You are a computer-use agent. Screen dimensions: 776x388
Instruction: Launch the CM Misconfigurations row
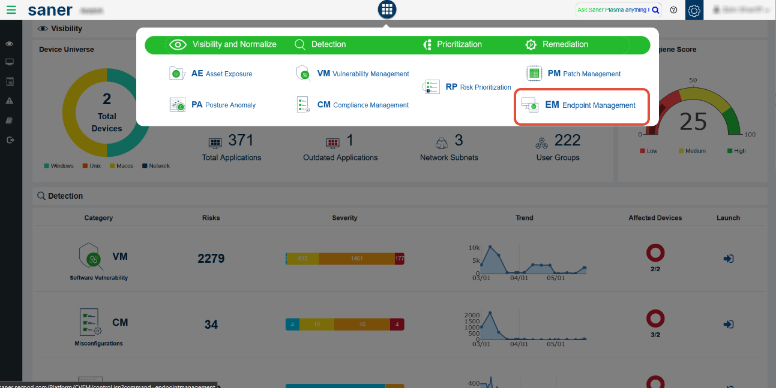(x=728, y=324)
